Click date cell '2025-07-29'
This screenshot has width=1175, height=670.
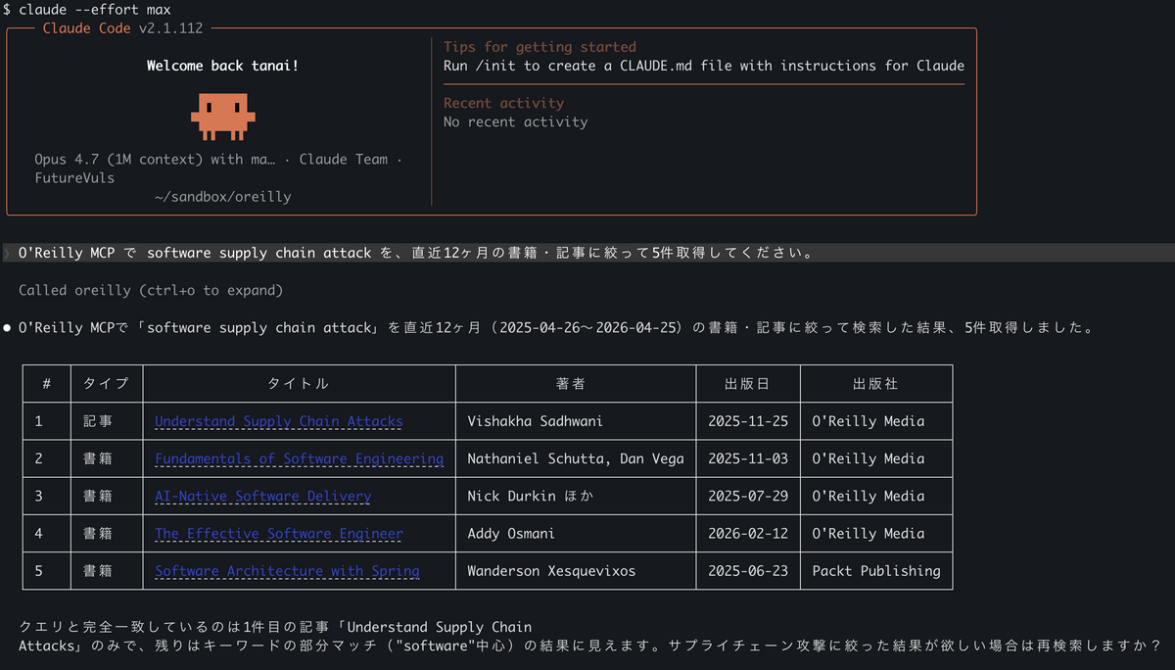[x=748, y=496]
